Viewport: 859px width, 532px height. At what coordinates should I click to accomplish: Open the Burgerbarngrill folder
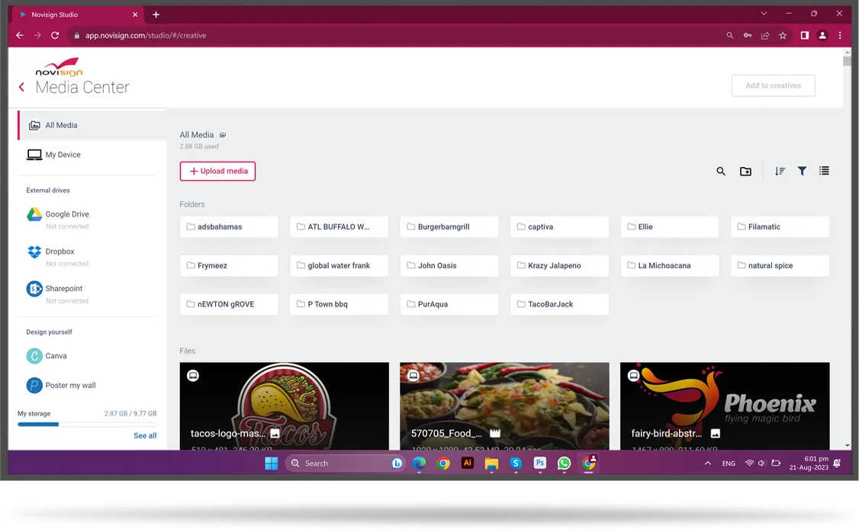pos(449,227)
